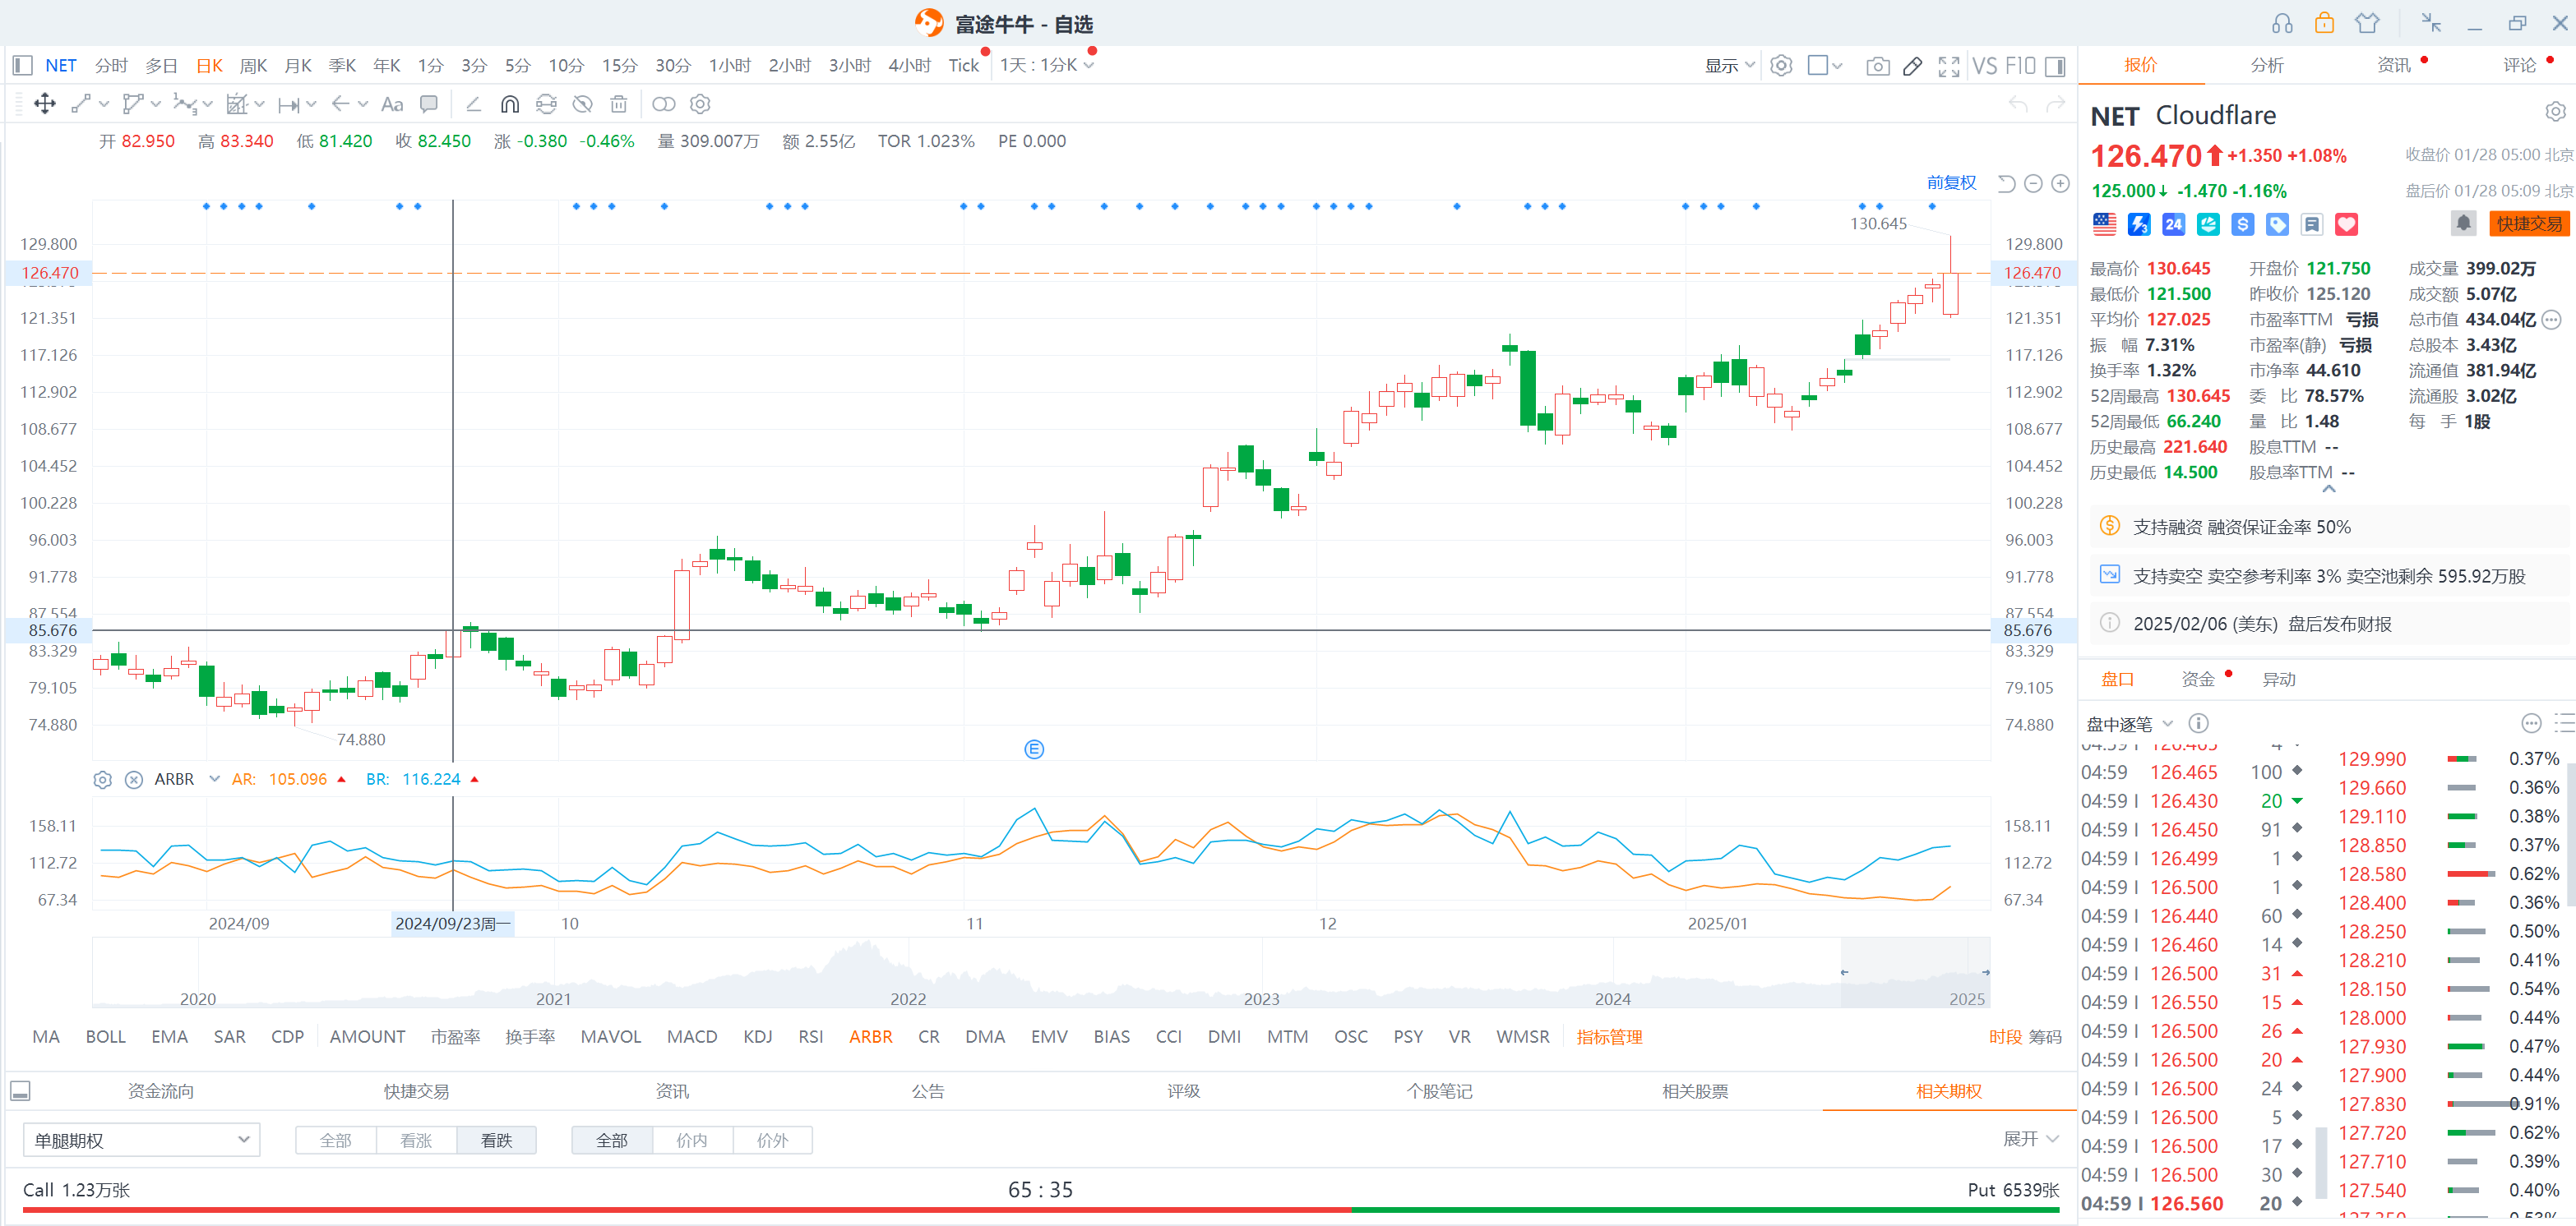Choose the trend line drawing tool
The width and height of the screenshot is (2576, 1226).
coord(81,104)
